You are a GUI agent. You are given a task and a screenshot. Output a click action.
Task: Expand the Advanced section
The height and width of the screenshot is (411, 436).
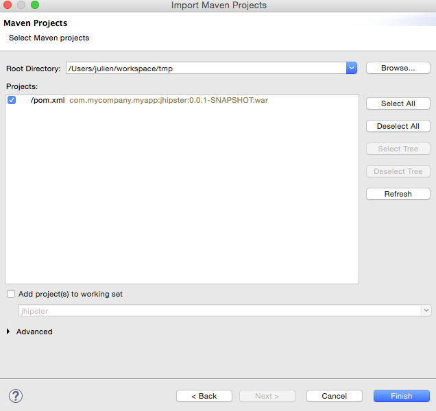tap(9, 332)
